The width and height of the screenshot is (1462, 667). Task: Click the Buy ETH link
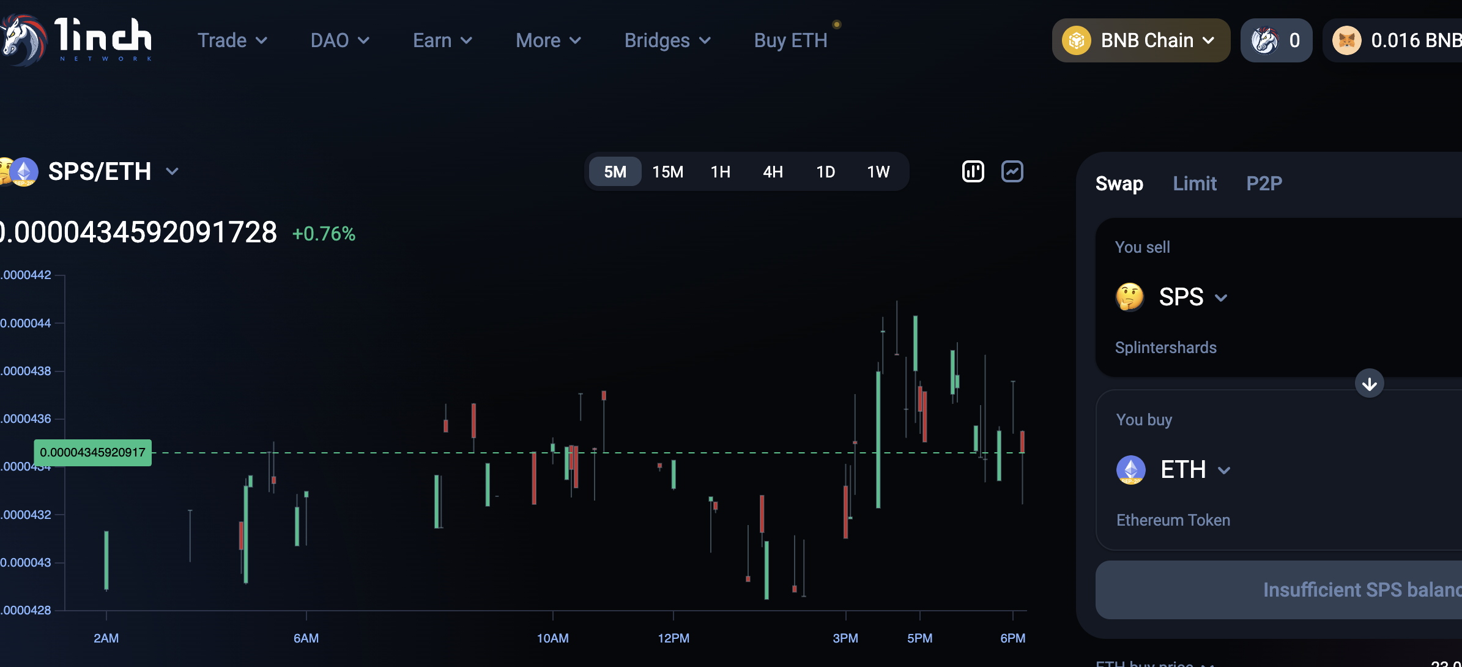790,40
